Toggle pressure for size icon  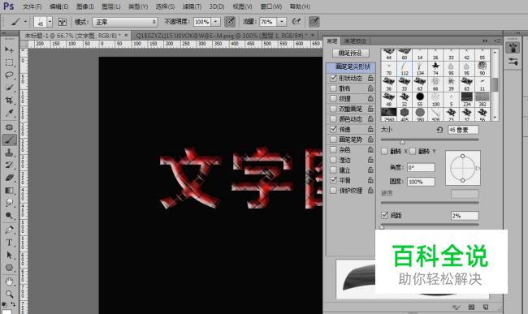pos(314,22)
